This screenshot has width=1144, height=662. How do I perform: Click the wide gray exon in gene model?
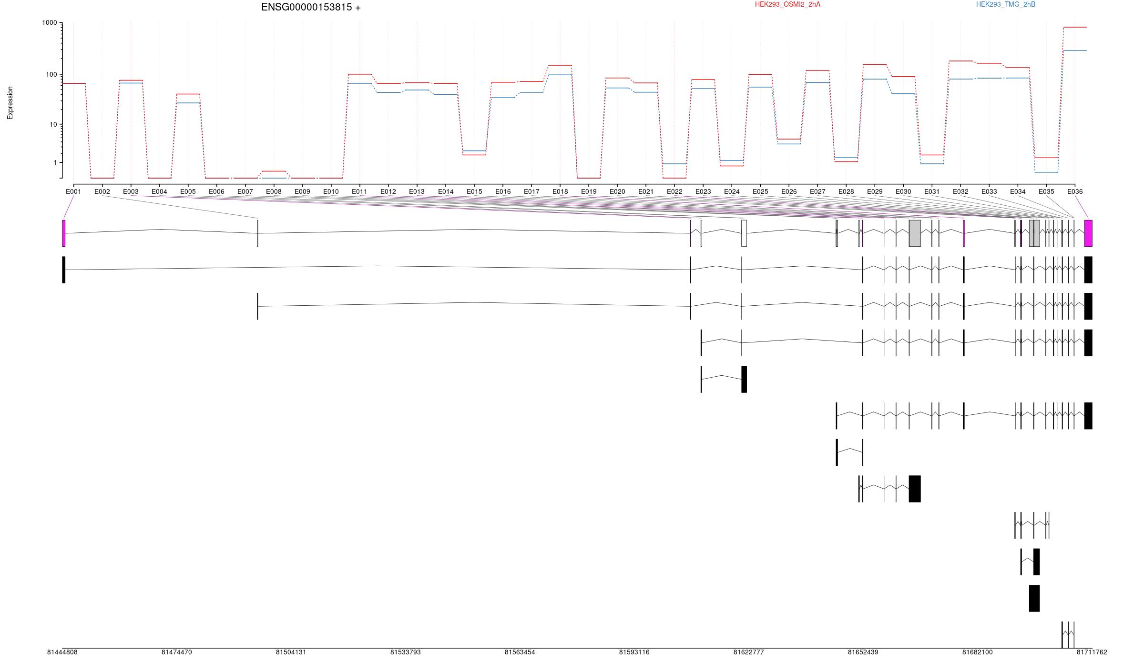point(915,233)
